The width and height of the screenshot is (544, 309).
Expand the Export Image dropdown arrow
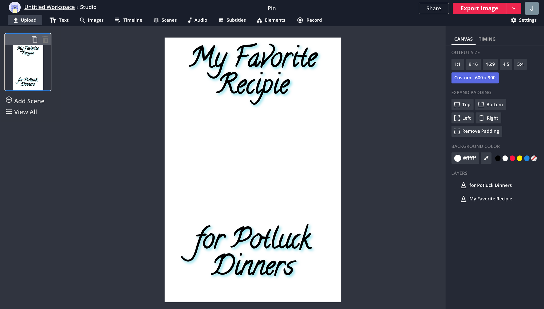pyautogui.click(x=514, y=8)
